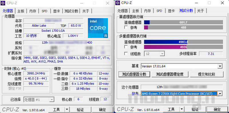This screenshot has width=229, height=113.
Task: Switch to 处理器 tab in right window
Action: [123, 11]
